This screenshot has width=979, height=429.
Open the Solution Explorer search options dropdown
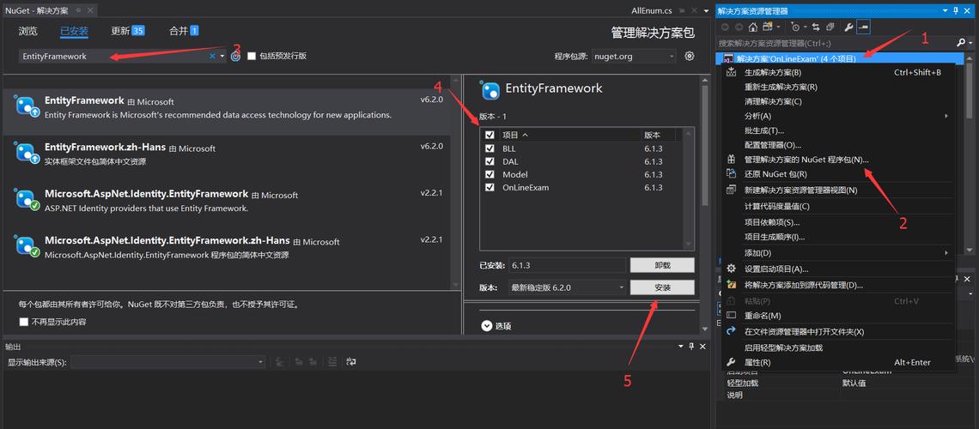(969, 43)
